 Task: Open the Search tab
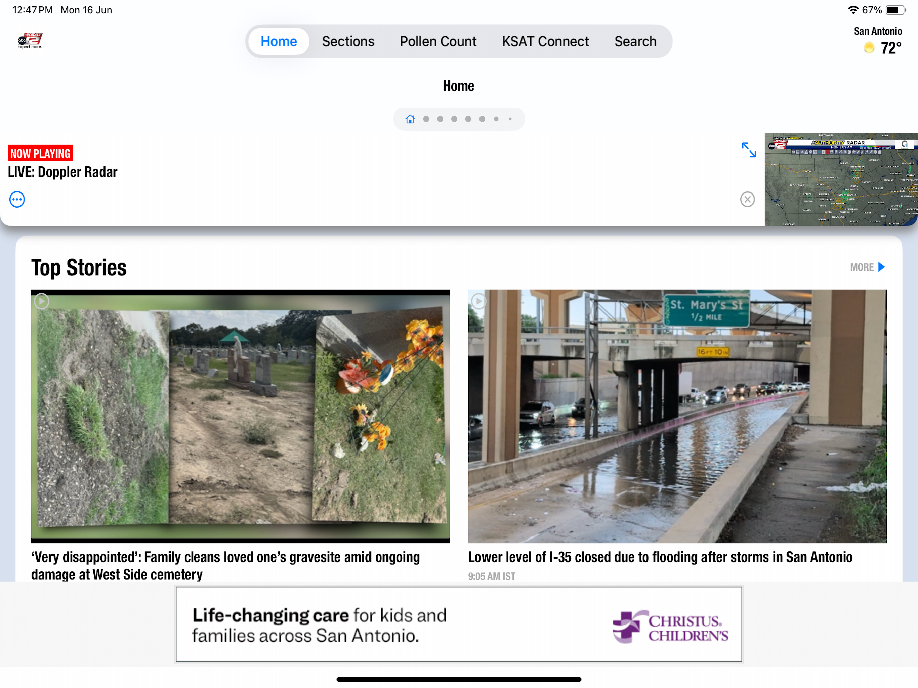[635, 42]
